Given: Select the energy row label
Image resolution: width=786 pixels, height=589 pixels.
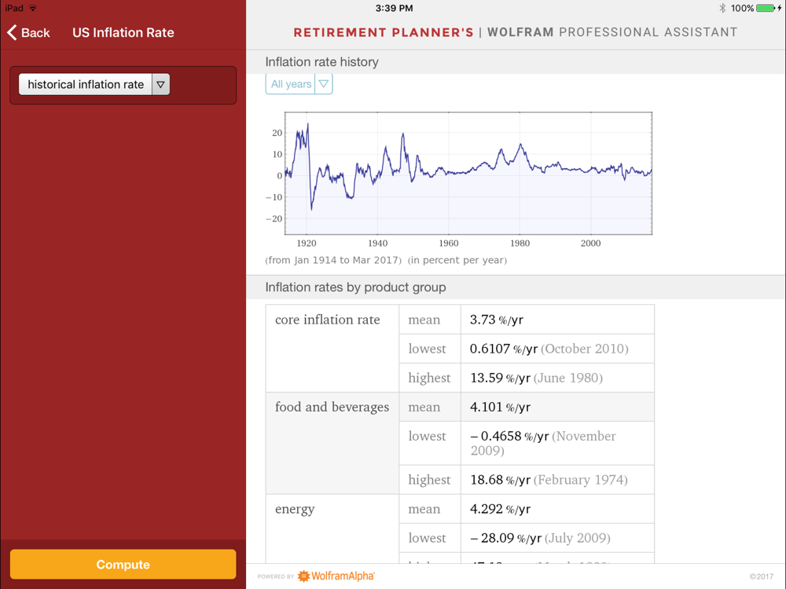Looking at the screenshot, I should [295, 509].
